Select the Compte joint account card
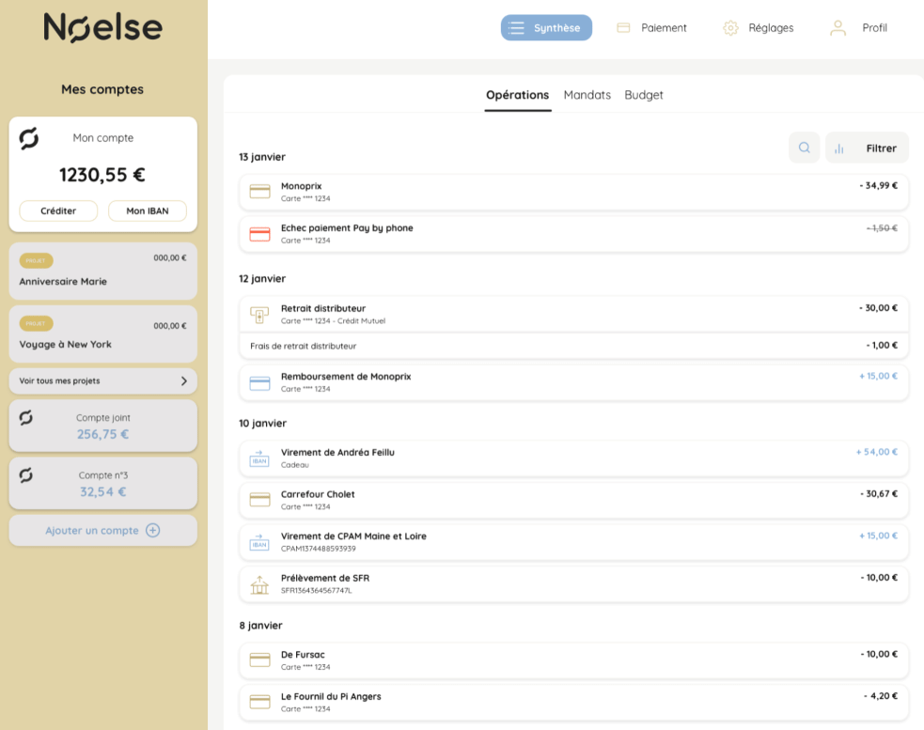The width and height of the screenshot is (924, 730). point(103,426)
